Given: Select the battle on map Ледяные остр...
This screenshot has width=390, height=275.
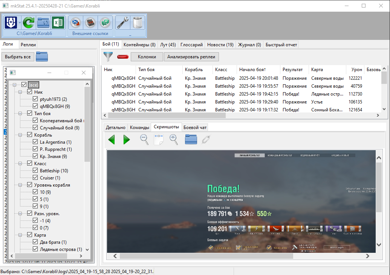Looking at the screenshot, I should point(241,94).
